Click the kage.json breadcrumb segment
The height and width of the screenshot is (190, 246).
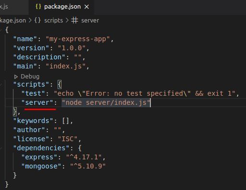(x=13, y=21)
